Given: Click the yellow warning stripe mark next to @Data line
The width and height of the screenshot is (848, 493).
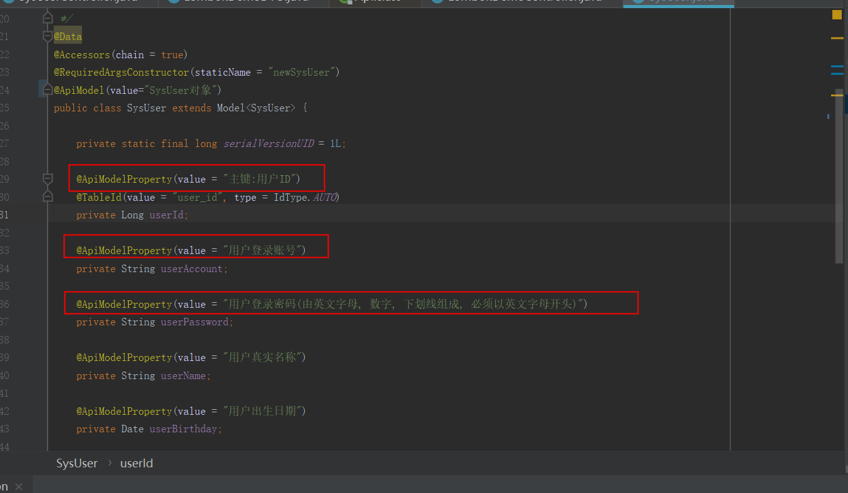Looking at the screenshot, I should tap(837, 38).
